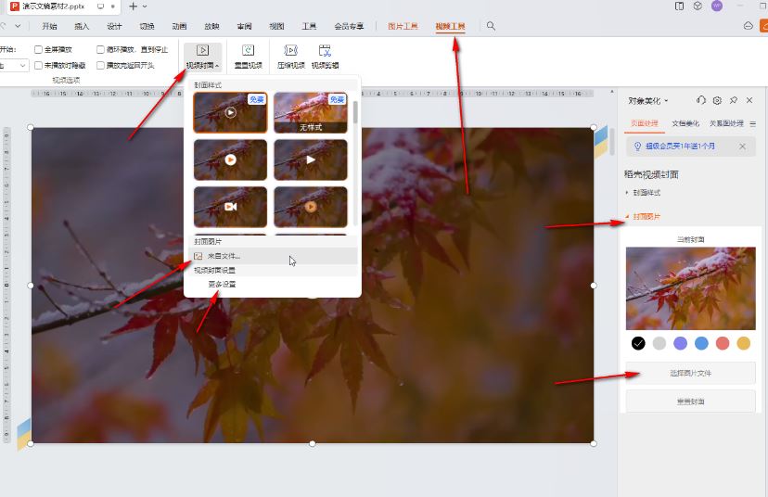Click the 重置封面 button
This screenshot has width=768, height=497.
[x=690, y=401]
